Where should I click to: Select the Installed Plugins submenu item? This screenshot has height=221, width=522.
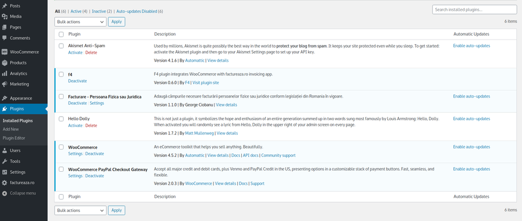(x=18, y=121)
